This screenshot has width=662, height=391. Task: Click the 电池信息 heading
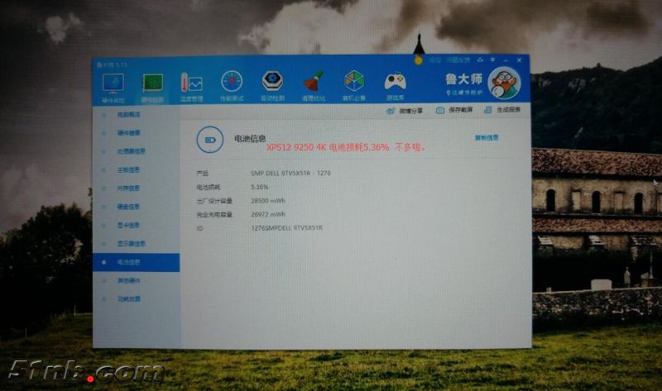[250, 138]
